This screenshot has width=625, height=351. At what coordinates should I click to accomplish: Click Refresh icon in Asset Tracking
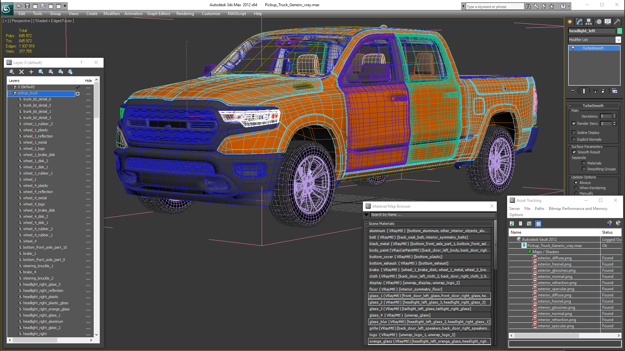(x=512, y=224)
